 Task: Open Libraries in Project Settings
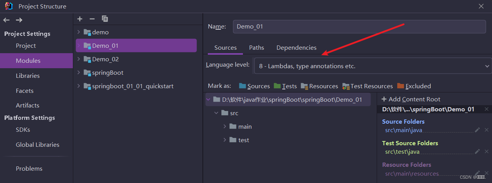[27, 76]
